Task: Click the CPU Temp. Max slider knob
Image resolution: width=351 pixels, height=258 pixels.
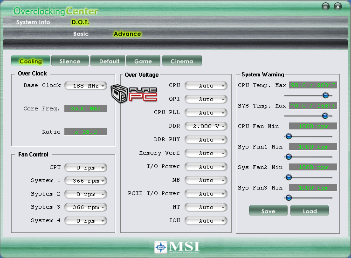Action: tap(325, 95)
